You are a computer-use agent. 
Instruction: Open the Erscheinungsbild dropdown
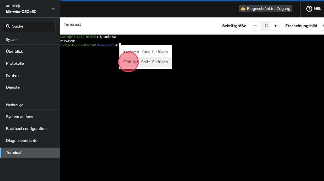(x=322, y=26)
